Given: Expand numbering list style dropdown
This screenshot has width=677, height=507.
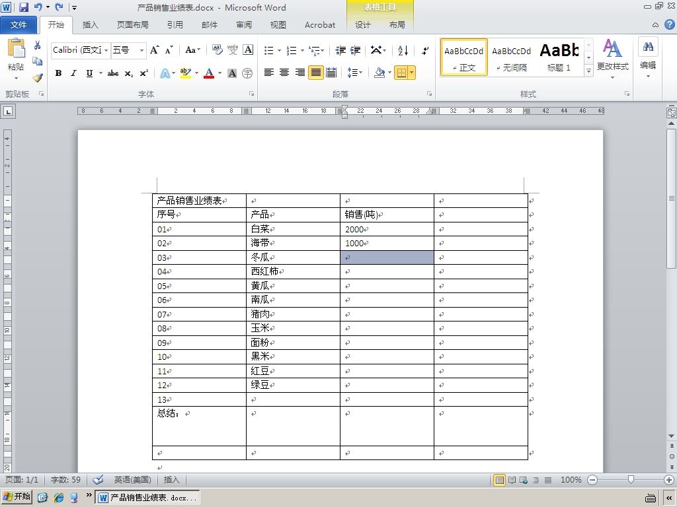Looking at the screenshot, I should coord(302,50).
